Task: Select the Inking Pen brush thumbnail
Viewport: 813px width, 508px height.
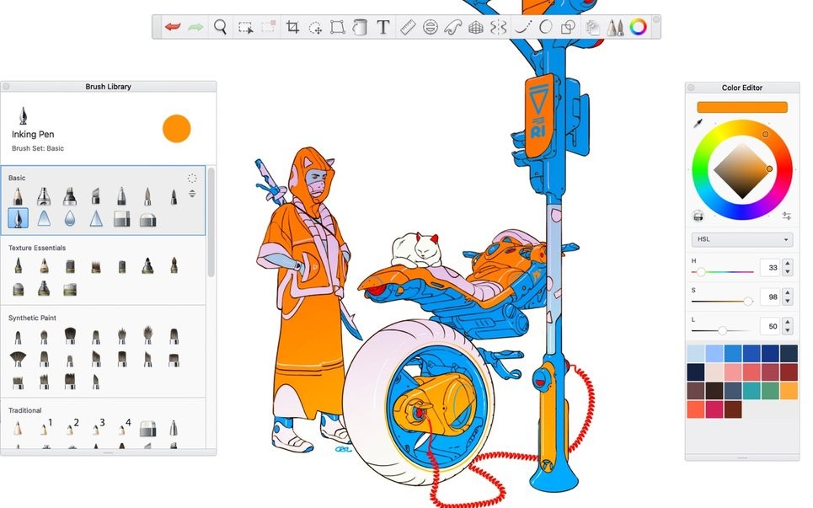Action: pyautogui.click(x=19, y=219)
